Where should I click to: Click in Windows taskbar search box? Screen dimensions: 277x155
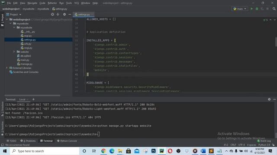(45, 151)
